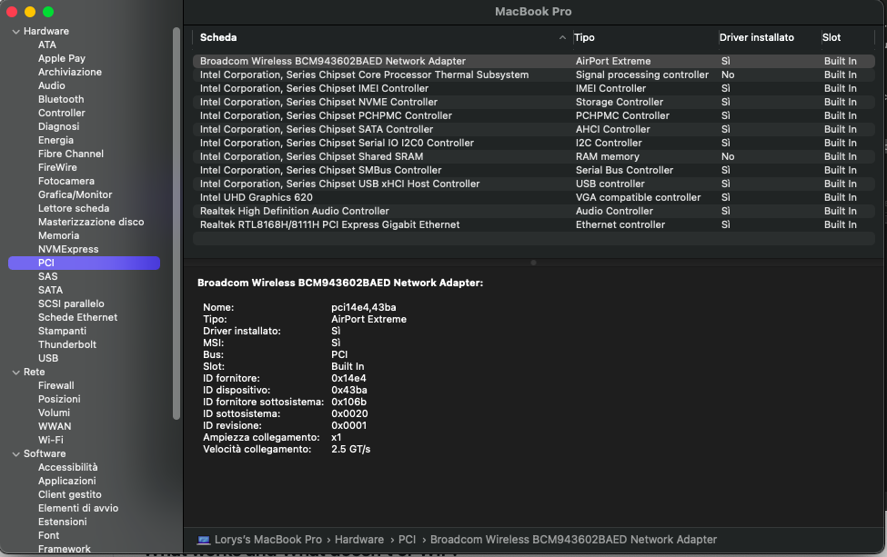Open FireWire in the sidebar

point(57,167)
